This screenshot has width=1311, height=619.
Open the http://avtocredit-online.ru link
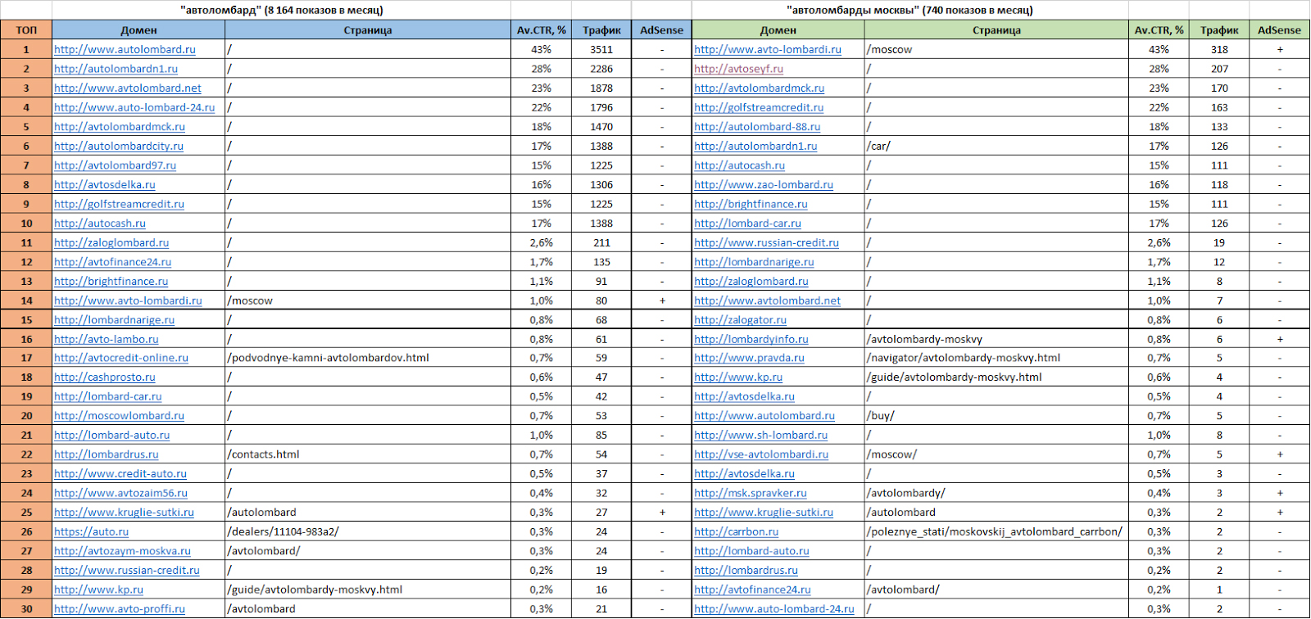(x=121, y=358)
